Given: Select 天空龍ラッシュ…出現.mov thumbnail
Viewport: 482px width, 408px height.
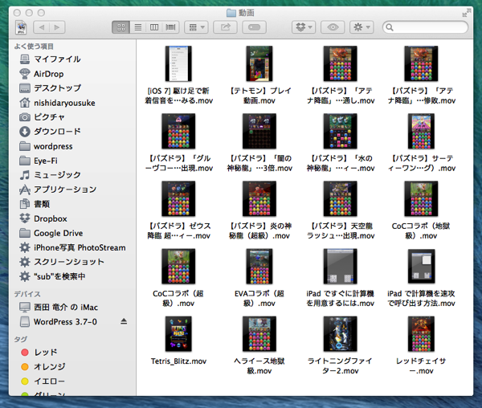Looking at the screenshot, I should tap(341, 198).
